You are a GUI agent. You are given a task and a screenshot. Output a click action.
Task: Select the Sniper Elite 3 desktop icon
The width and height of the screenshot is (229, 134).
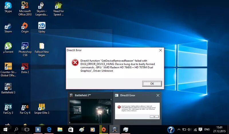pyautogui.click(x=42, y=109)
